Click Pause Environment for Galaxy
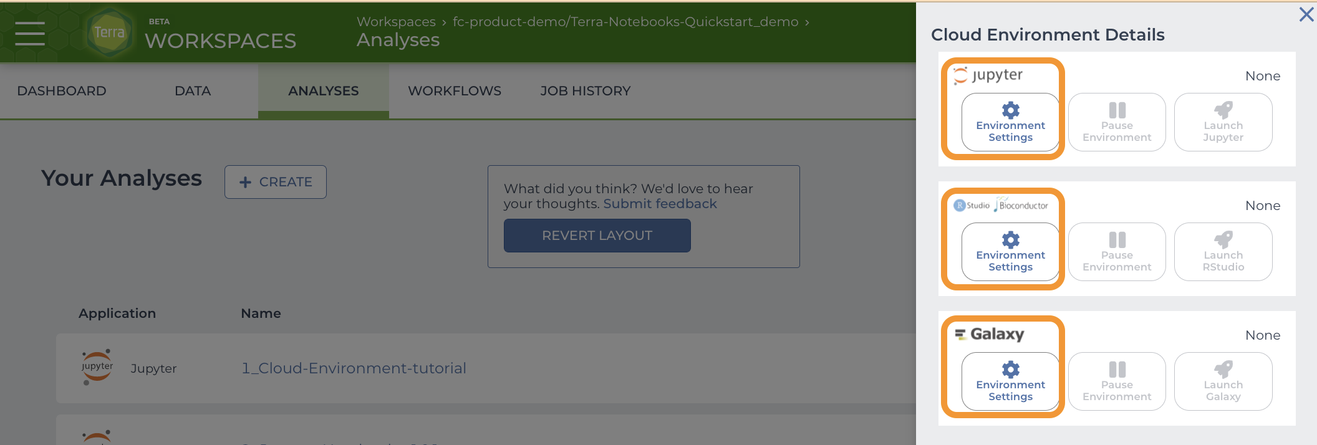The image size is (1317, 445). coord(1117,381)
